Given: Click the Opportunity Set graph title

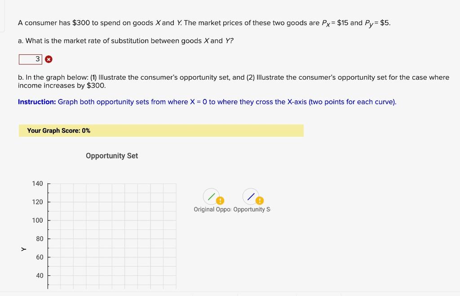Looking at the screenshot, I should click(x=111, y=156).
